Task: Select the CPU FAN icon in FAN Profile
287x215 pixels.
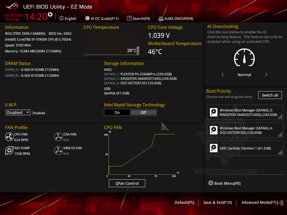Action: pyautogui.click(x=9, y=137)
